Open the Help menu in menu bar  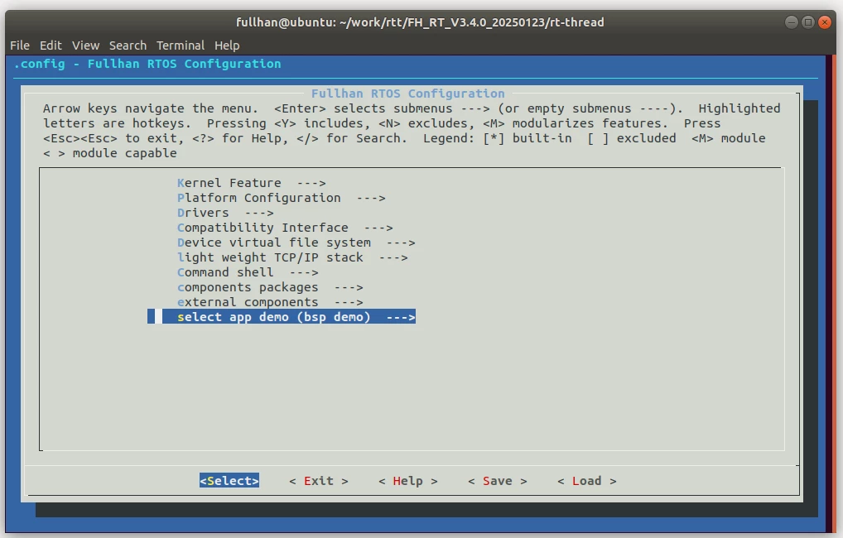coord(227,46)
